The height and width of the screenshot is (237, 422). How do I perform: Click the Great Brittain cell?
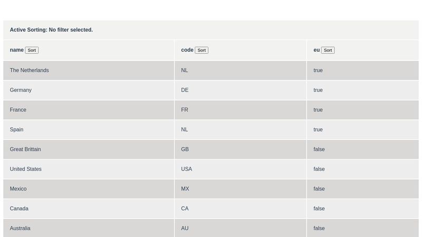click(x=25, y=150)
